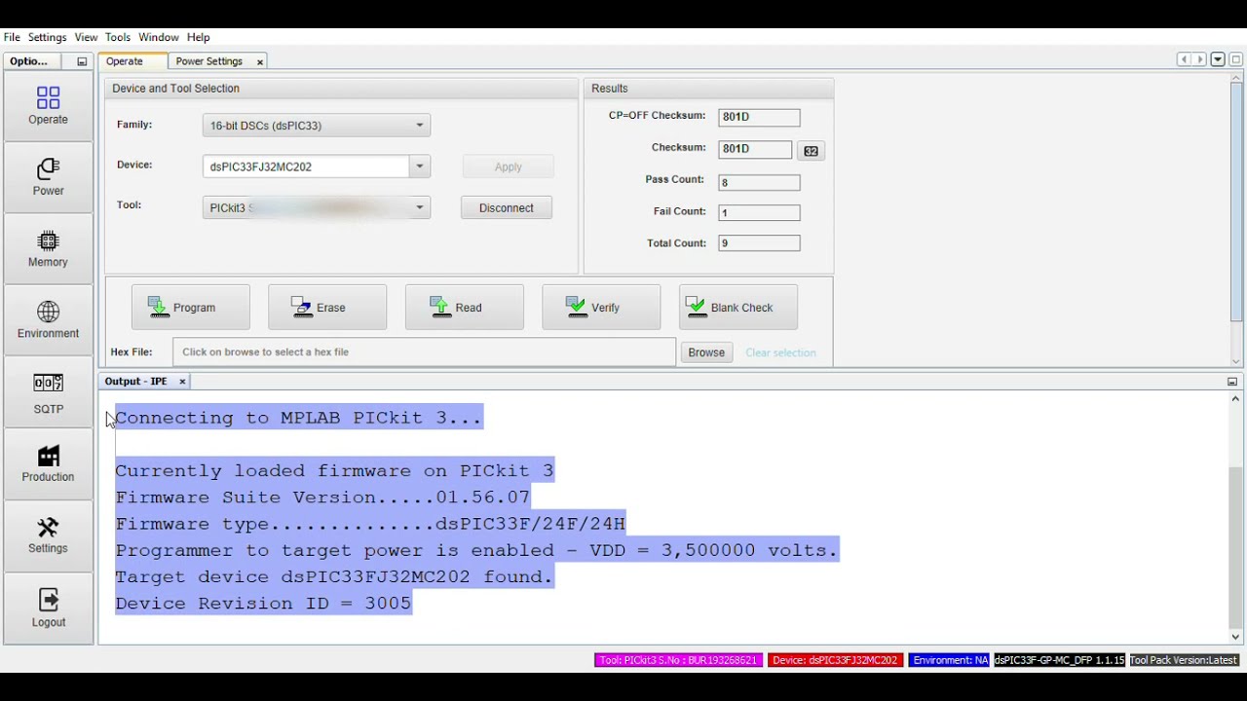Click the 'Programmer to target power is enabled' line

pos(476,550)
